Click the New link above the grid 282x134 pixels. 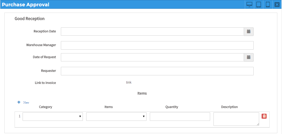26,102
